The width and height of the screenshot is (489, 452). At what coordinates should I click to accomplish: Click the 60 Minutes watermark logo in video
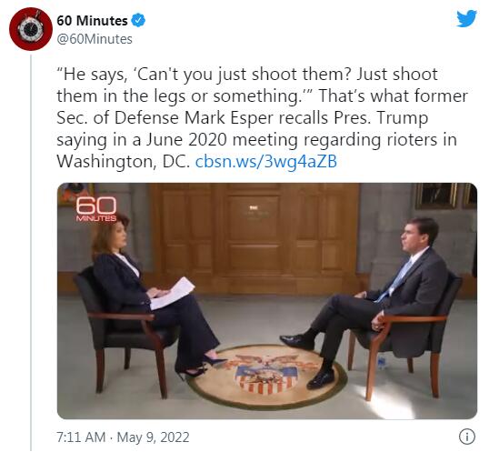click(96, 209)
